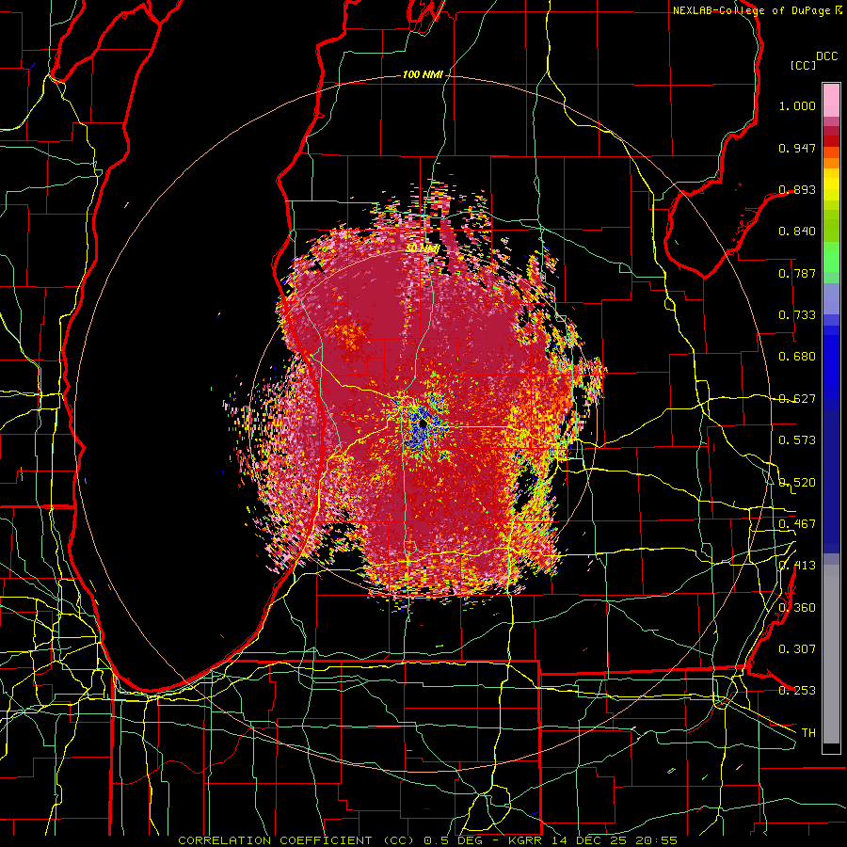
Task: Click the 0.253 legend value
Action: 797,691
